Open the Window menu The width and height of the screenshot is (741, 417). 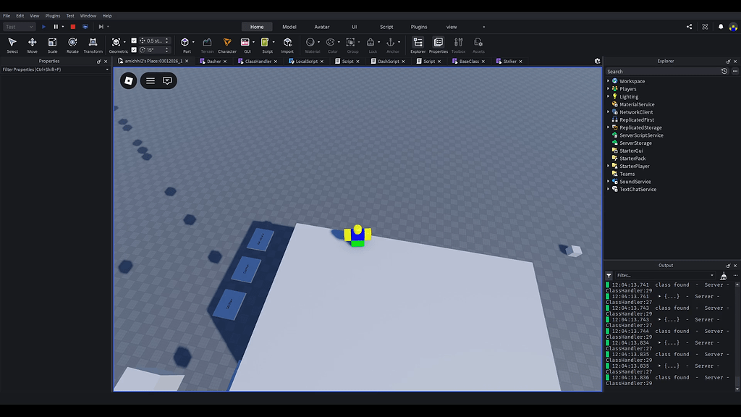tap(88, 16)
